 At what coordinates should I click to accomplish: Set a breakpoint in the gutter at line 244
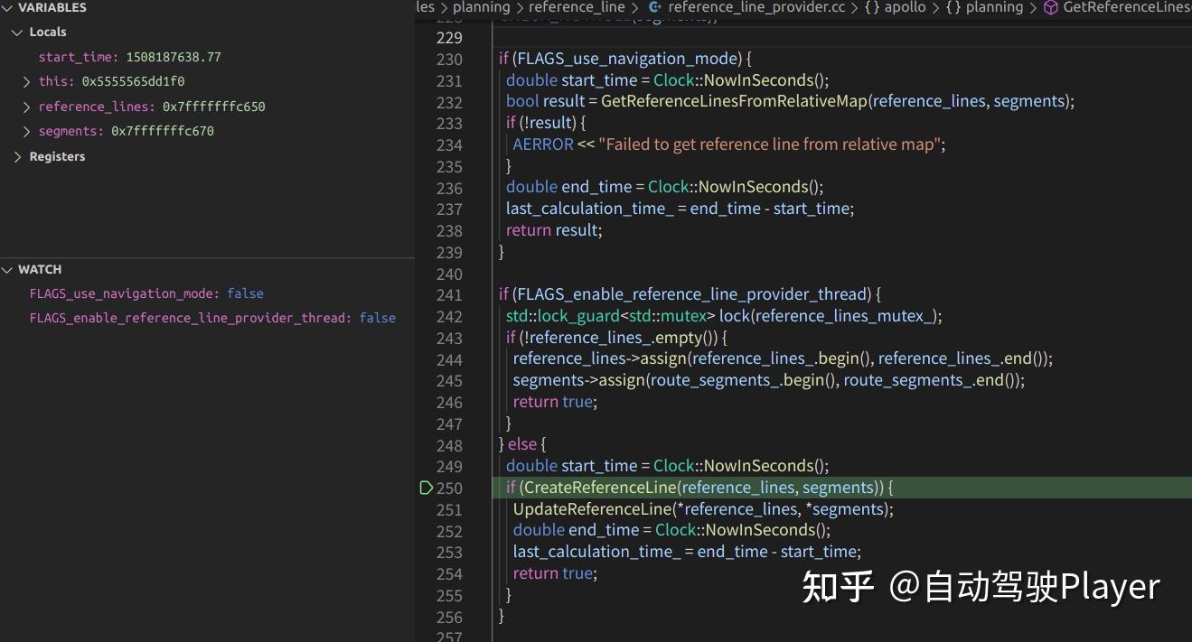pos(425,358)
